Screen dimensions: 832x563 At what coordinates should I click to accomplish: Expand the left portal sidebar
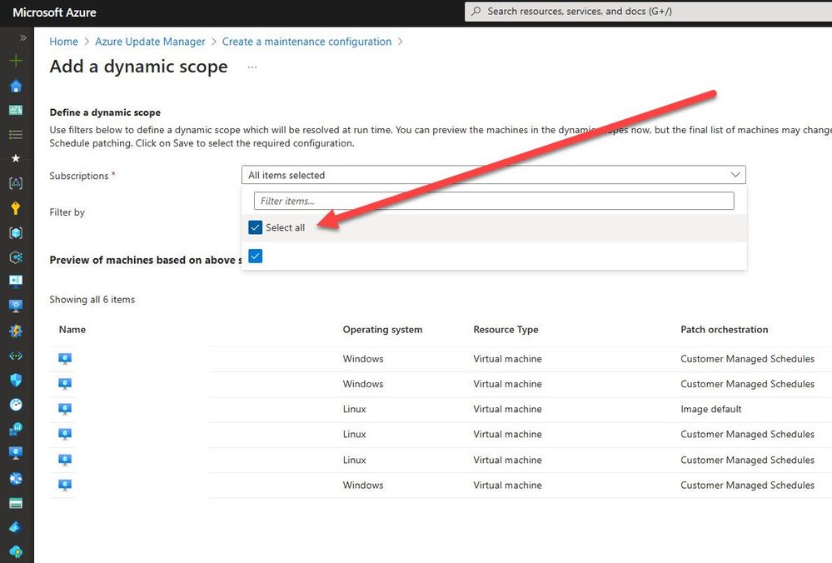coord(22,37)
